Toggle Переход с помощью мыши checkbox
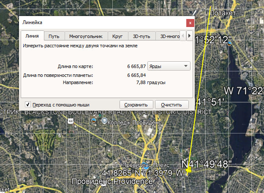264x193 pixels. tap(28, 104)
